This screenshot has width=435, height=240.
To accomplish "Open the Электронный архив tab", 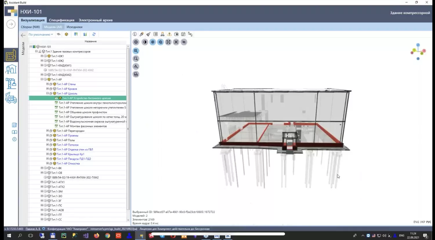I will point(95,20).
